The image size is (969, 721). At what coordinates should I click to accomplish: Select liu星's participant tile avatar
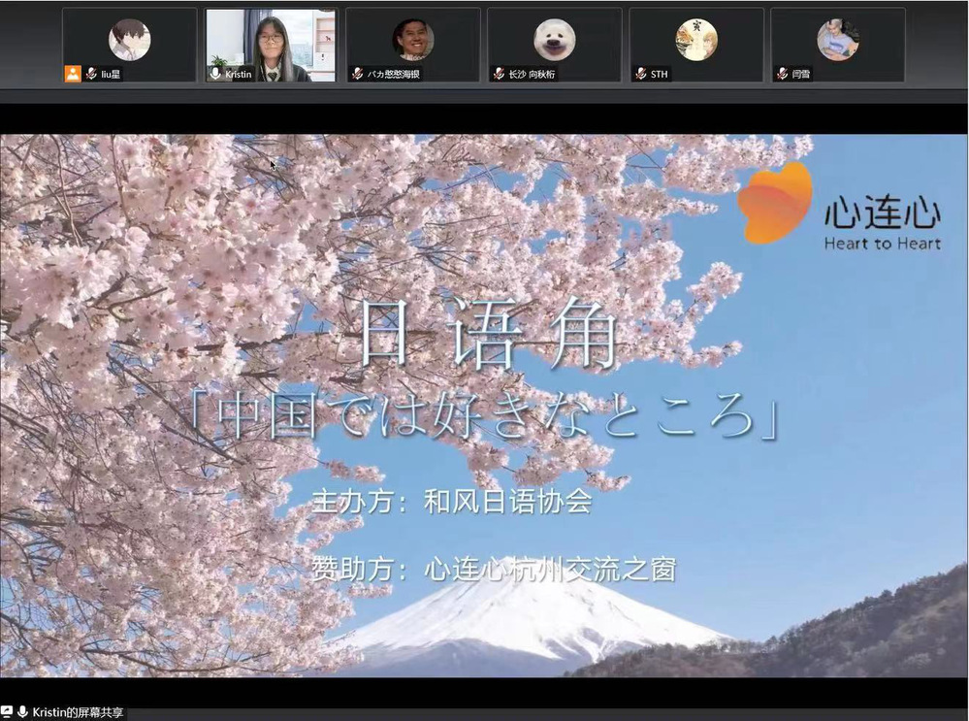[x=129, y=40]
